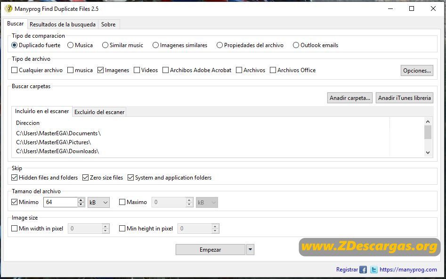Click the Min width in pixel field
The width and height of the screenshot is (446, 279).
[85, 229]
